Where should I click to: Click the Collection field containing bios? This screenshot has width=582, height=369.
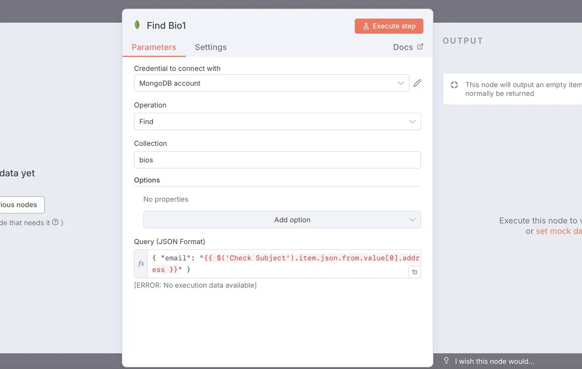277,160
